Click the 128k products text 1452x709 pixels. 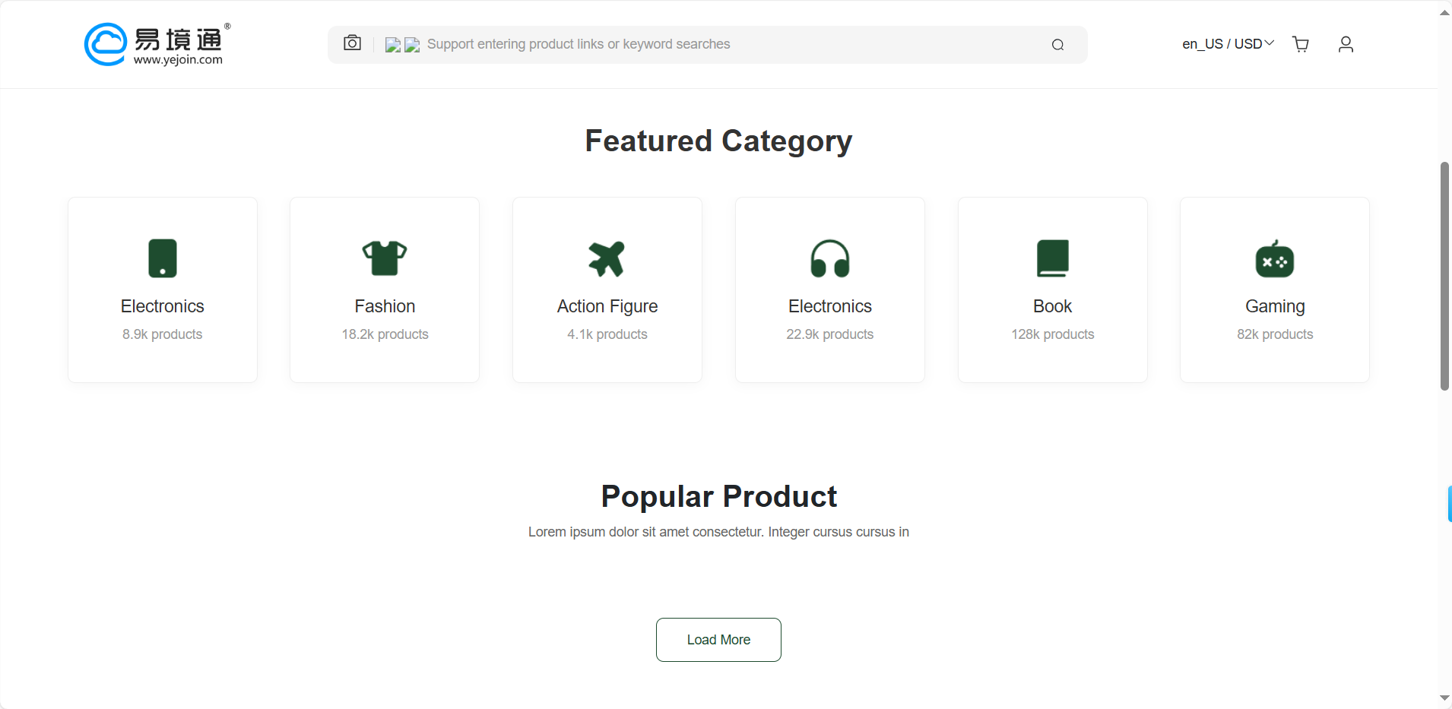pos(1052,334)
